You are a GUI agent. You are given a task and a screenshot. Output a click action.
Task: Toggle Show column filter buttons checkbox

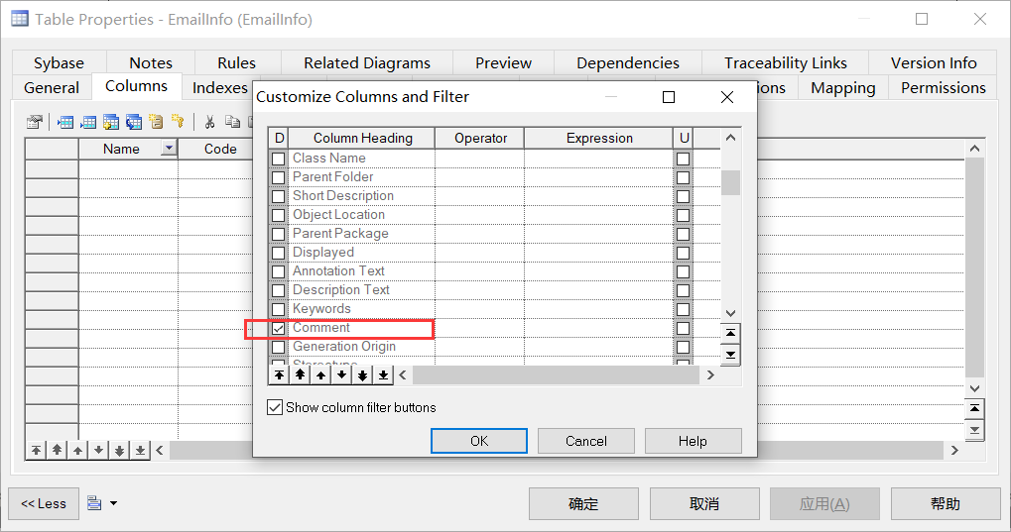click(275, 407)
